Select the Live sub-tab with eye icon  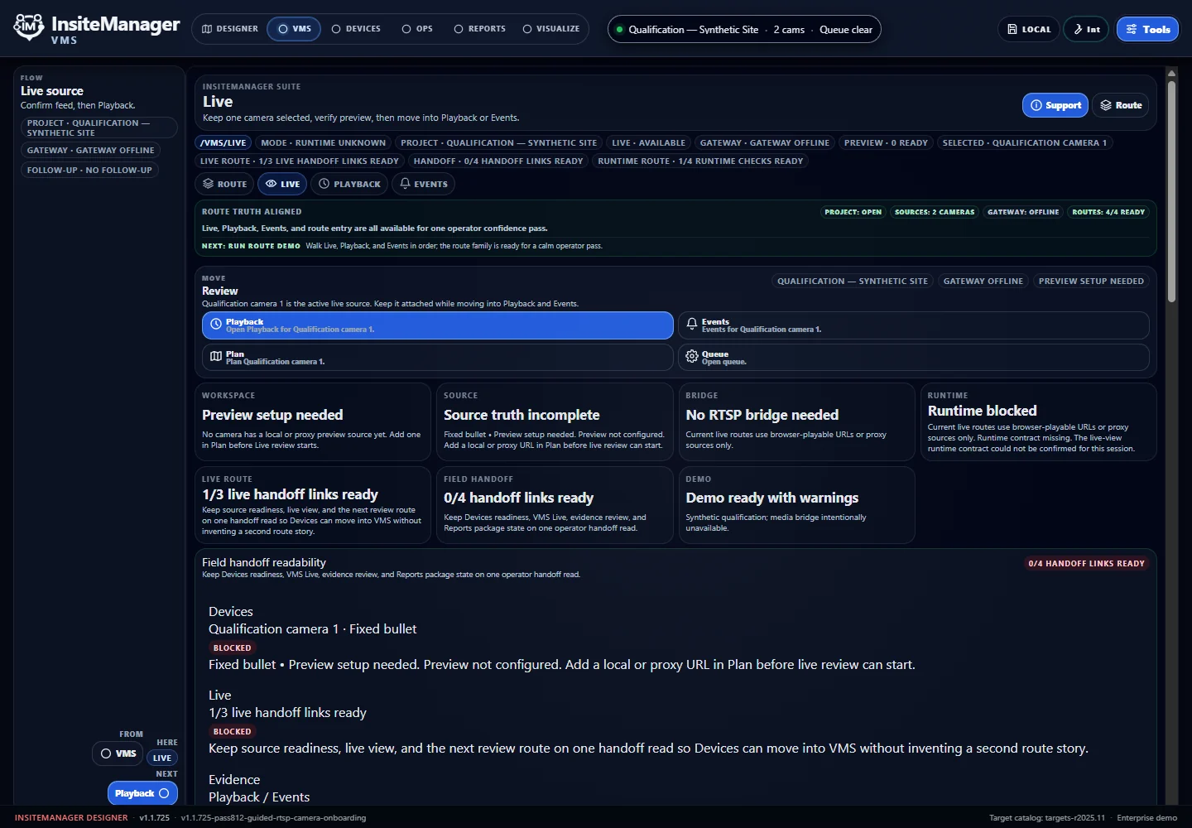click(282, 184)
